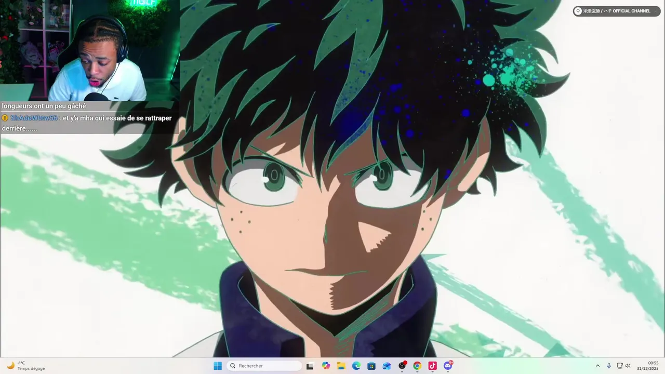This screenshot has height=374, width=665.
Task: Open weather widget showing -1°C
Action: [26, 366]
